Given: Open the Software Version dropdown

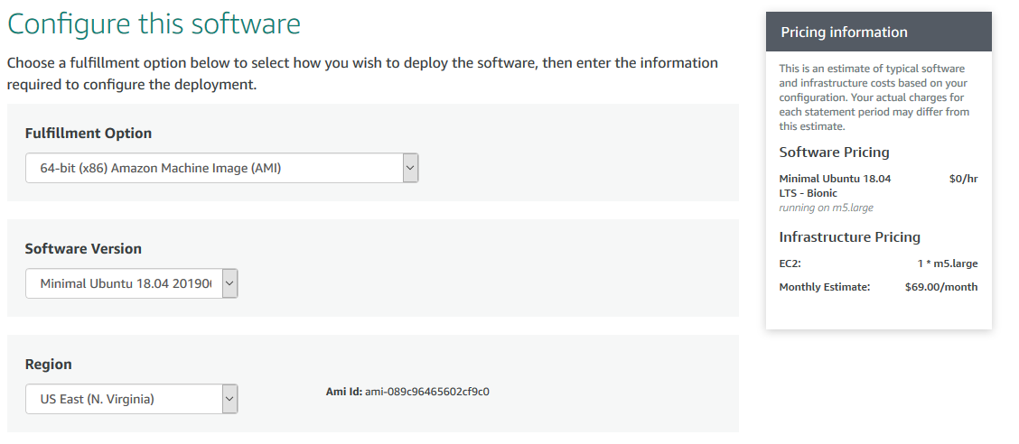Looking at the screenshot, I should click(131, 283).
